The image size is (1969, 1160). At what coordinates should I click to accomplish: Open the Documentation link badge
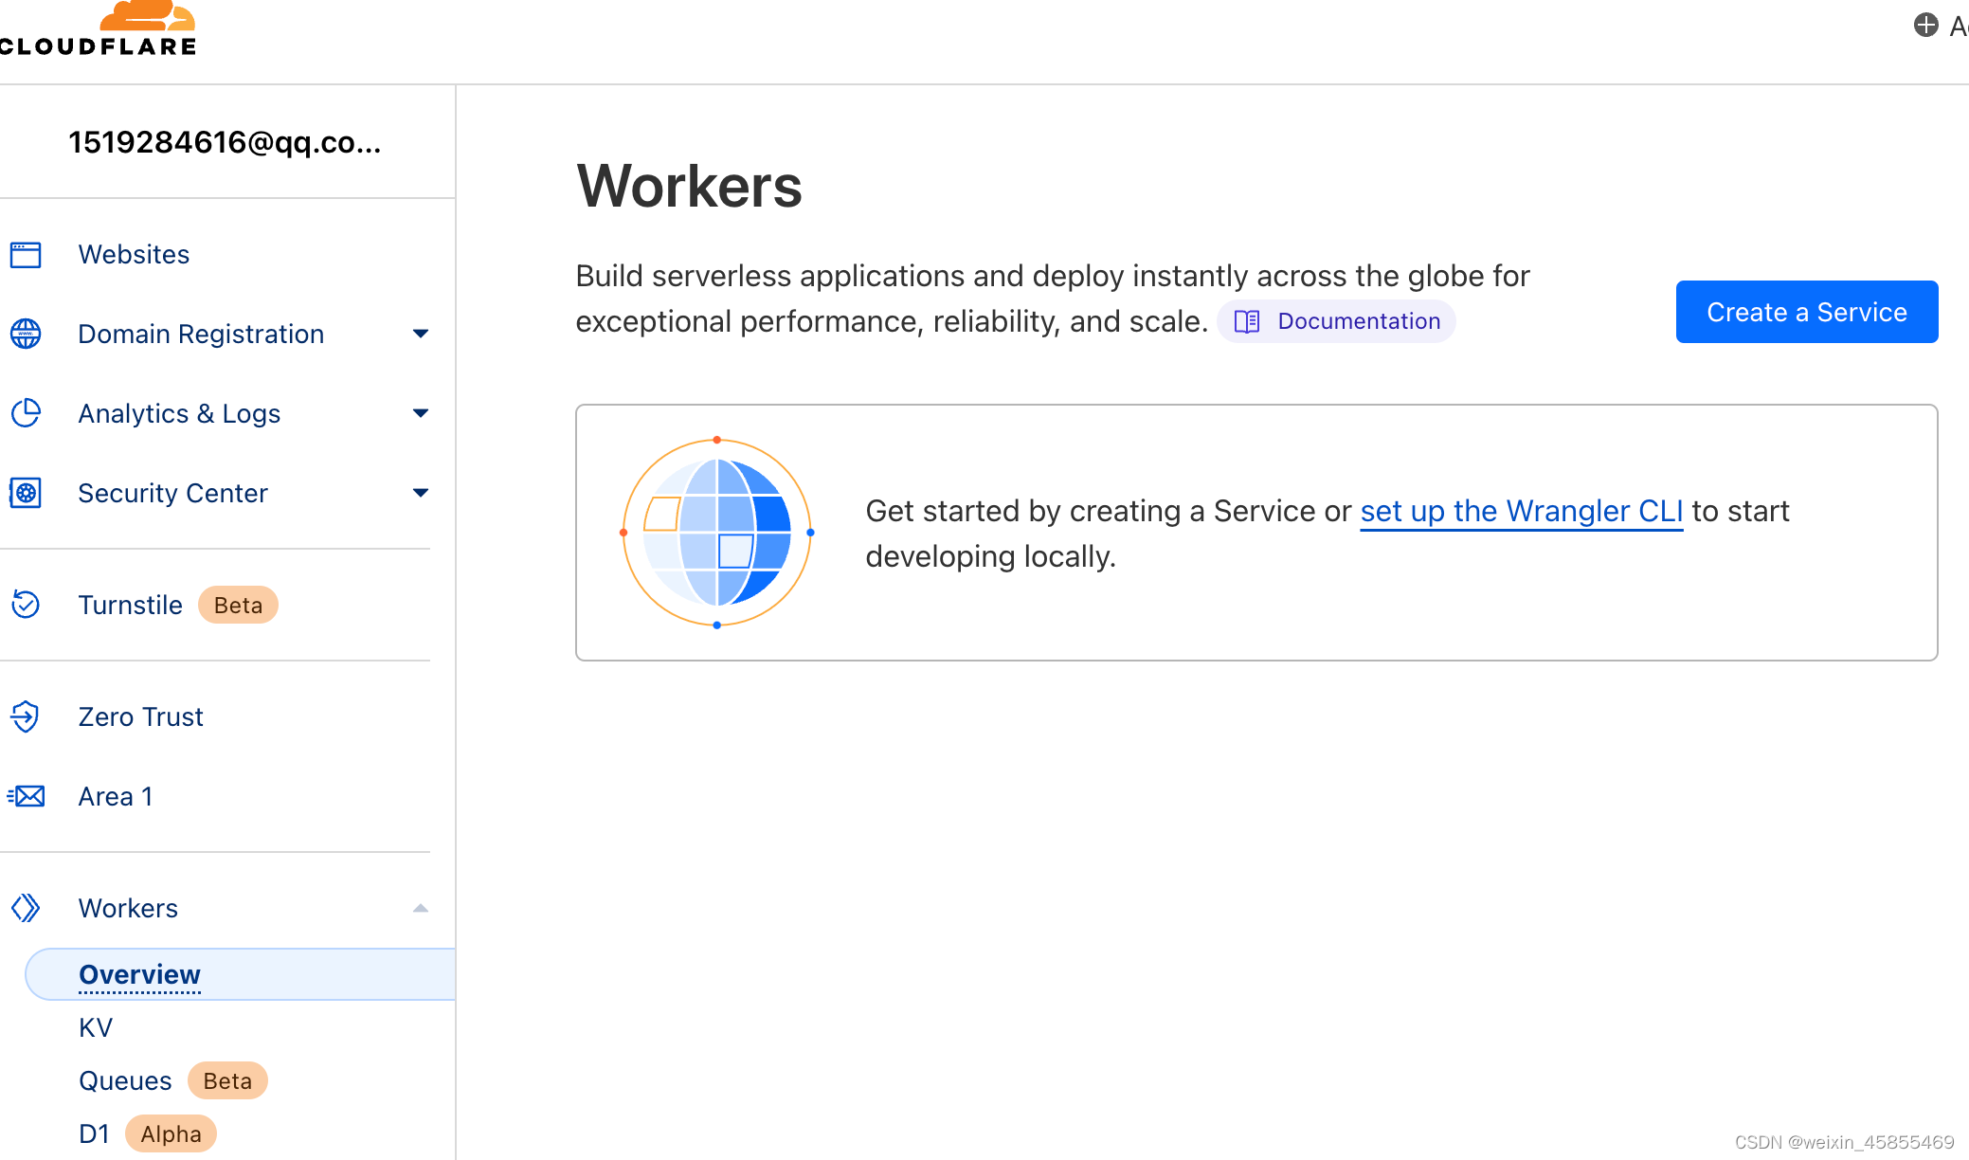coord(1337,321)
